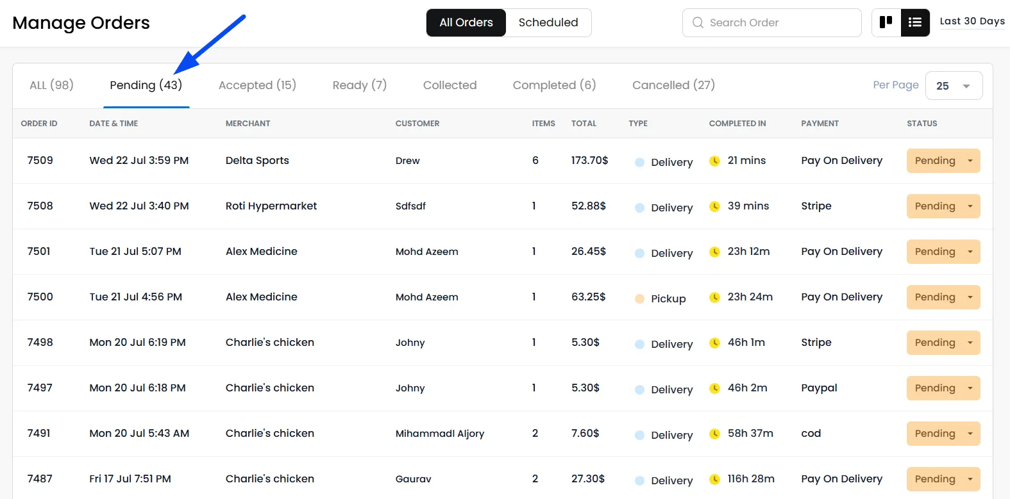Click the magnifier icon in Search Order
Screen dimensions: 1010x499
coord(698,23)
